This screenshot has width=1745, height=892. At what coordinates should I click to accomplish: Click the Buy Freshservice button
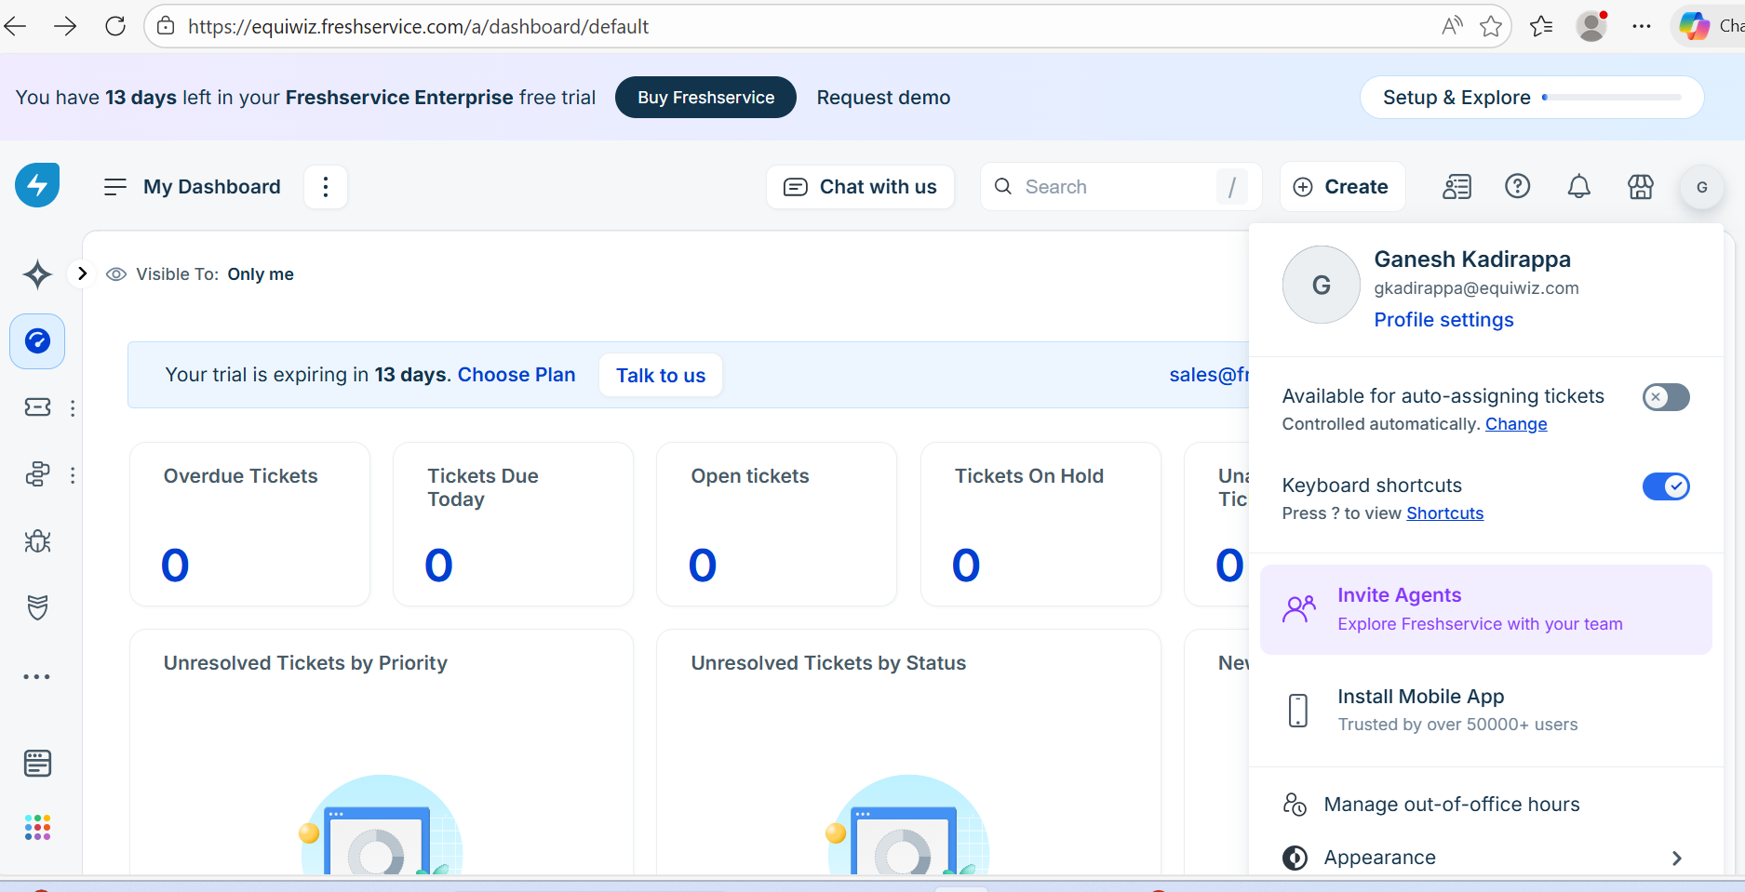[705, 98]
